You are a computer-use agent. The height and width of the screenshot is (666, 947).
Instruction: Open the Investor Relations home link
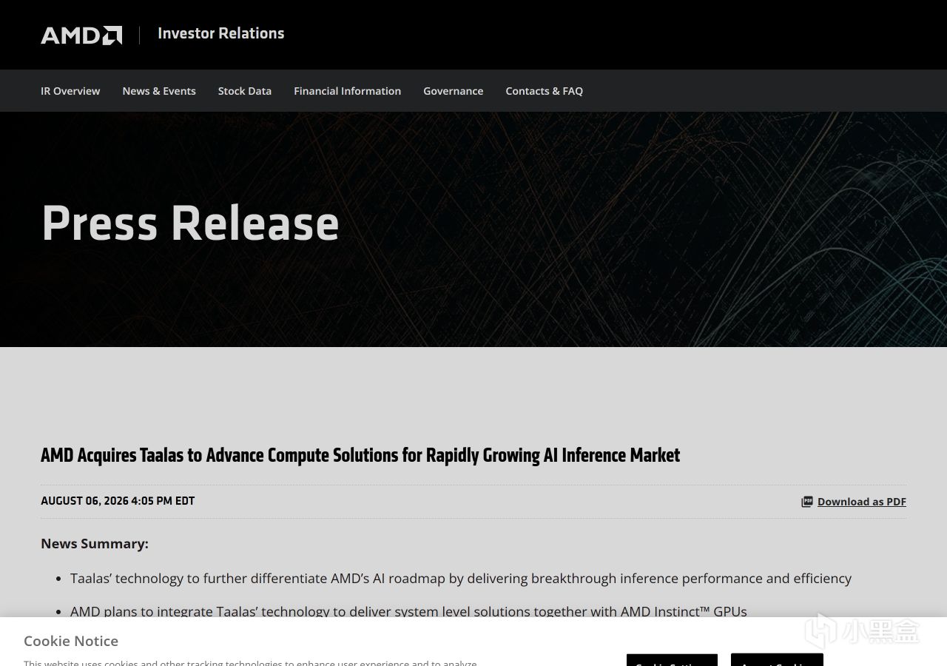tap(220, 33)
